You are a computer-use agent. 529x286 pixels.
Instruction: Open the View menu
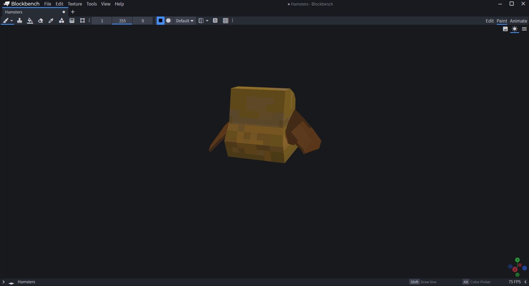pyautogui.click(x=106, y=4)
